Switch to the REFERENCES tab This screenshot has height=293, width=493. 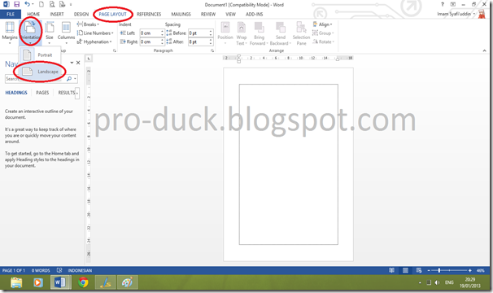pos(149,14)
